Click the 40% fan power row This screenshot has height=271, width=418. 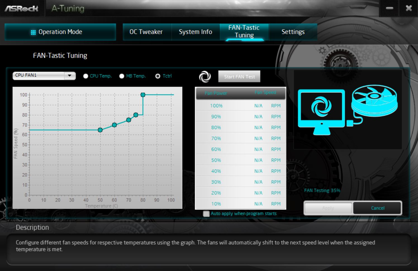point(241,171)
